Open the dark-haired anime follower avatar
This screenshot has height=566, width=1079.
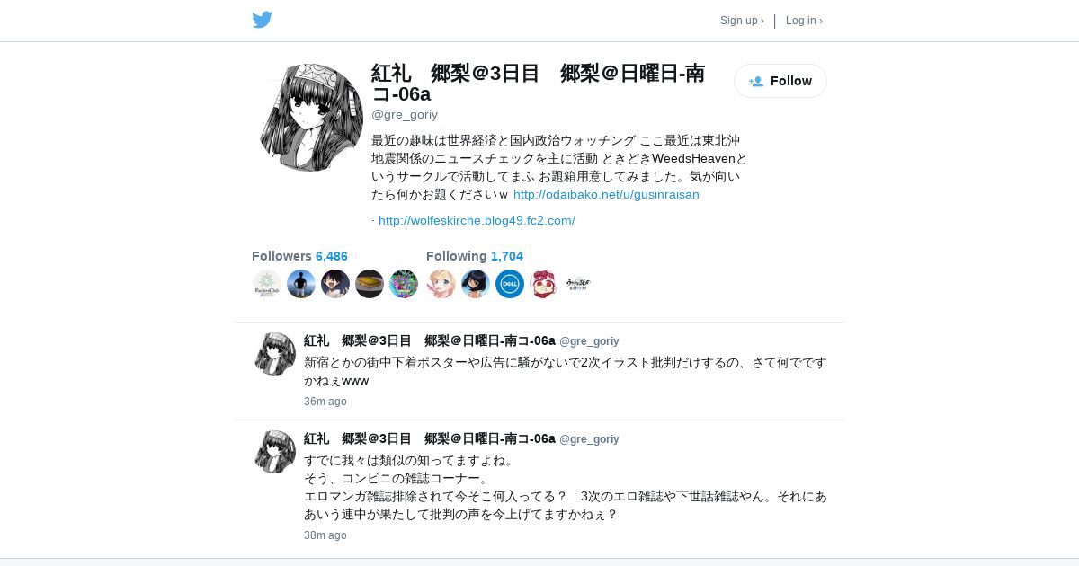tap(335, 284)
